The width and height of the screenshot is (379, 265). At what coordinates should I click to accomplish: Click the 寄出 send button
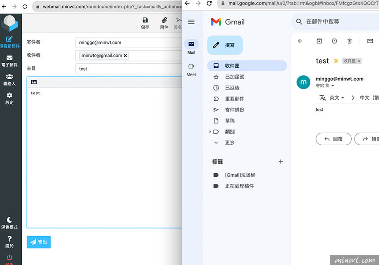[39, 242]
